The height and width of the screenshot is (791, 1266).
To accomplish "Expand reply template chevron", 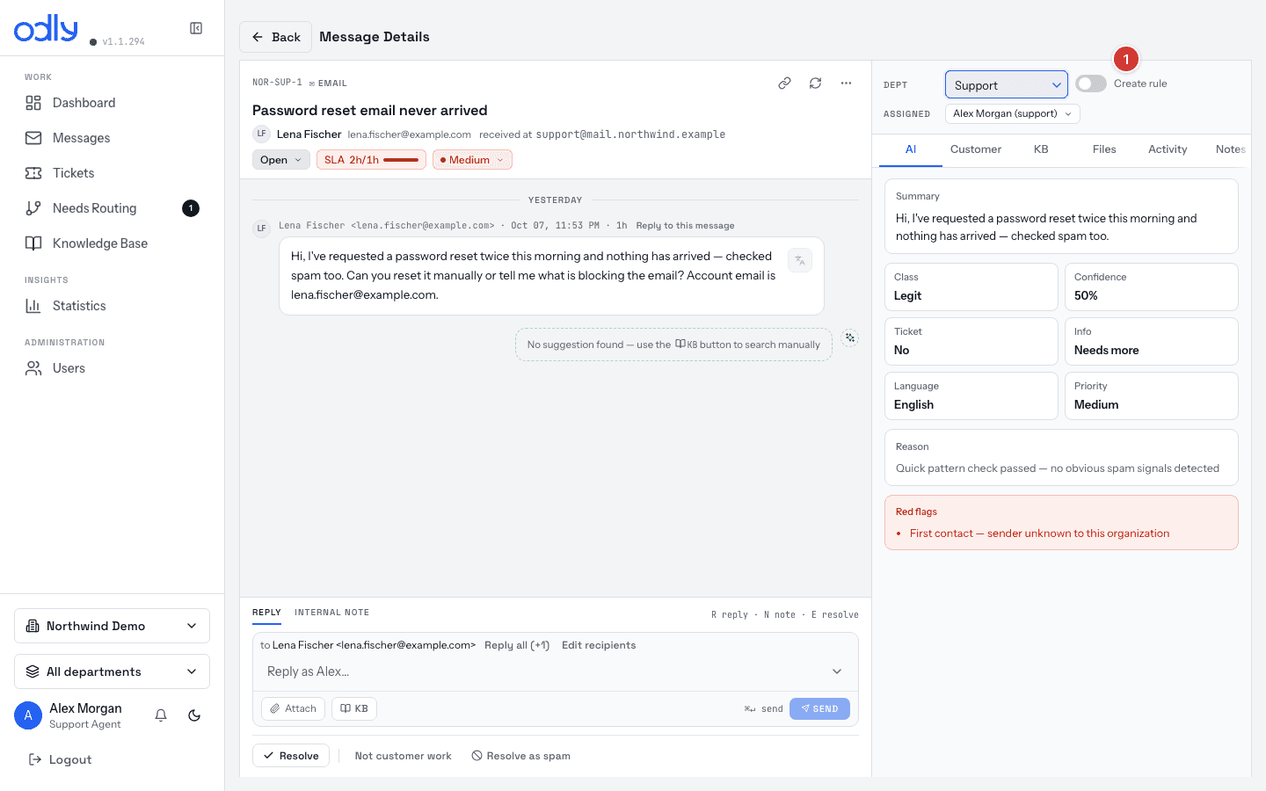I will coord(837,671).
